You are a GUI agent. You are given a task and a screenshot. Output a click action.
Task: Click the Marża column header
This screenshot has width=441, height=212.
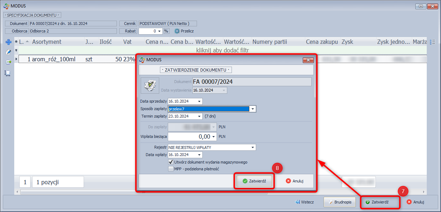419,42
